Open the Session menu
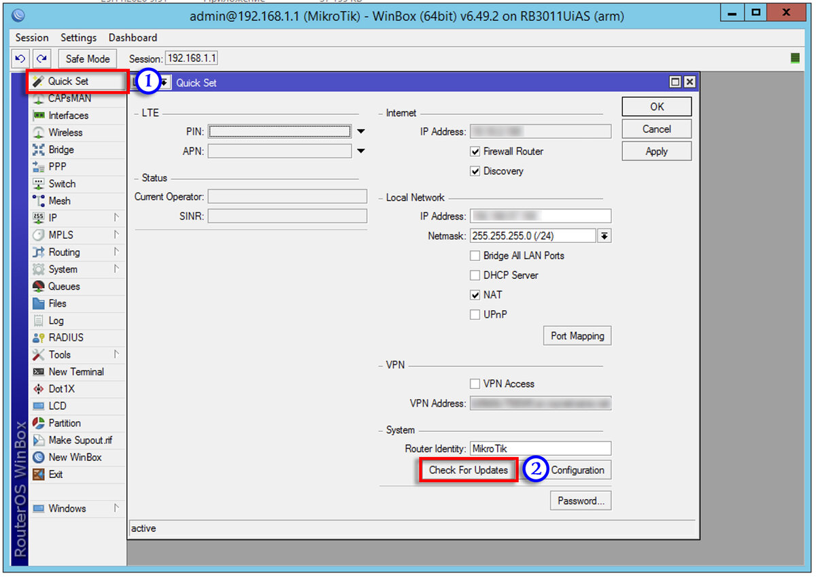Image resolution: width=816 pixels, height=578 pixels. pos(32,37)
